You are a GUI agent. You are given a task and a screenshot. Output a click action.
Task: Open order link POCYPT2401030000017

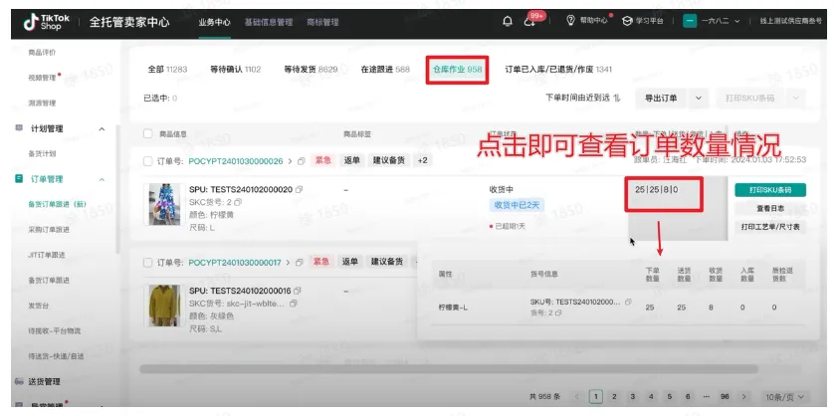tap(235, 263)
